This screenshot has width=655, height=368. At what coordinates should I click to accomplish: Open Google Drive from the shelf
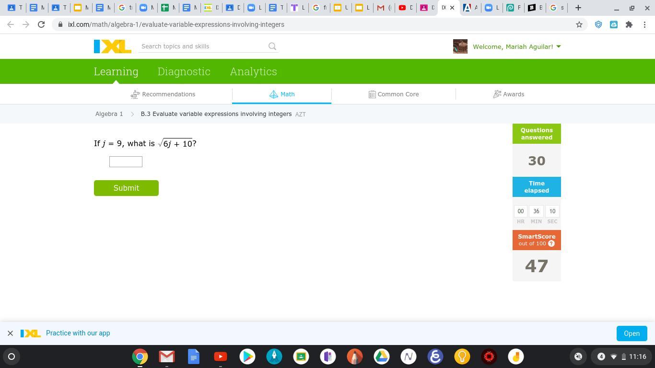[x=382, y=356]
